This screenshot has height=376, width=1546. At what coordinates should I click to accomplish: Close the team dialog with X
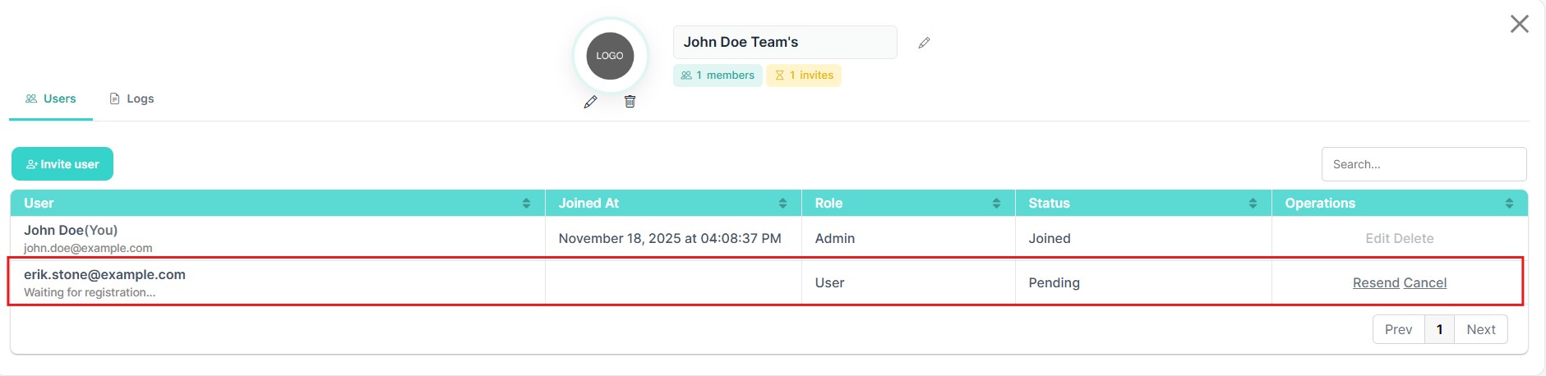click(1519, 24)
